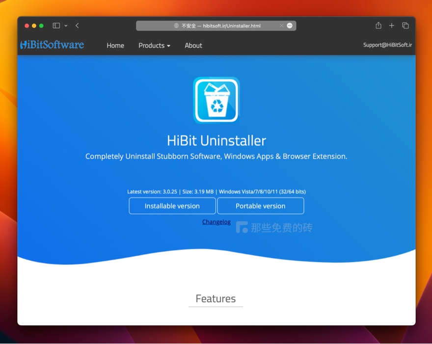Screen dimensions: 432x344
Task: Click the Features heading
Action: point(216,298)
